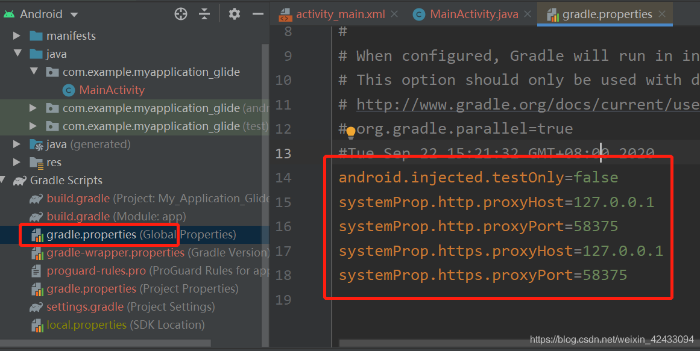The width and height of the screenshot is (700, 351).
Task: Open the Project panel settings gear
Action: [x=234, y=13]
